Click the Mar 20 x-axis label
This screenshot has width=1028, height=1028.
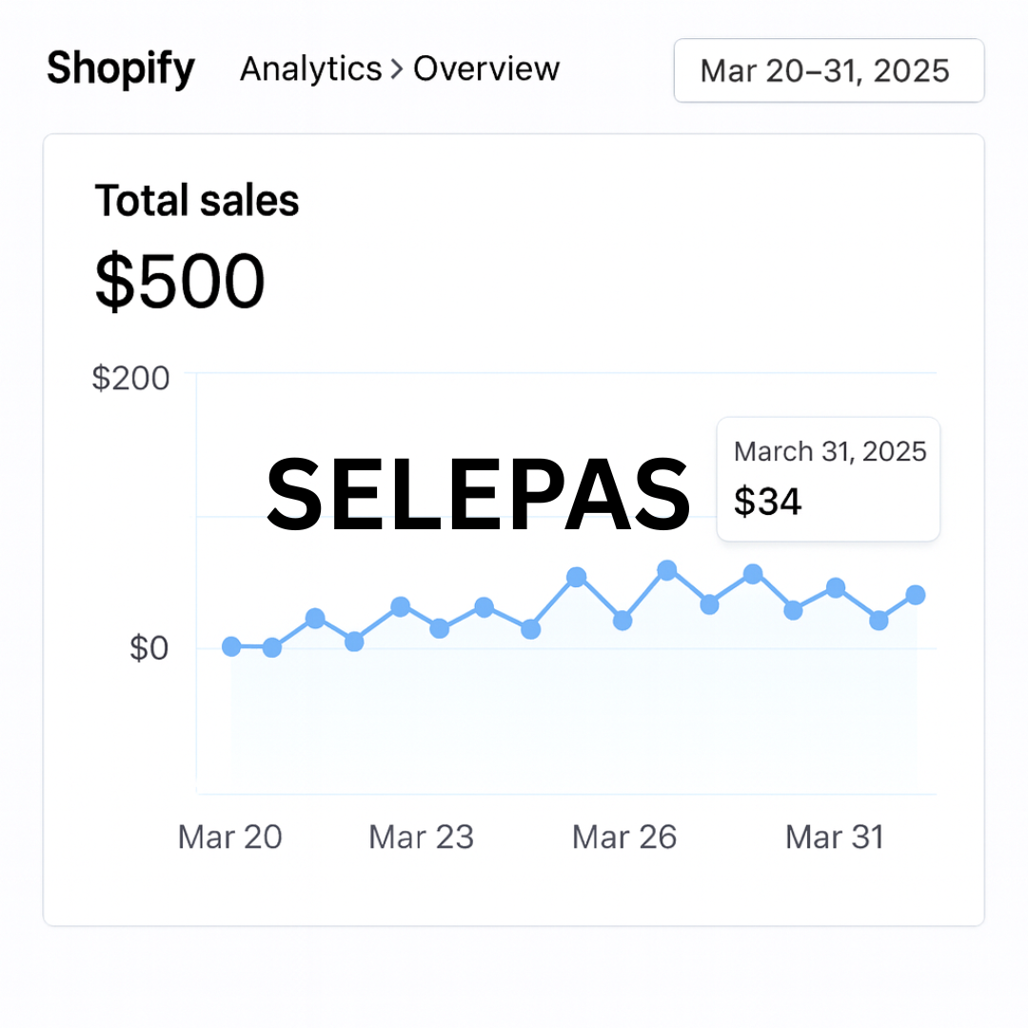click(x=230, y=838)
